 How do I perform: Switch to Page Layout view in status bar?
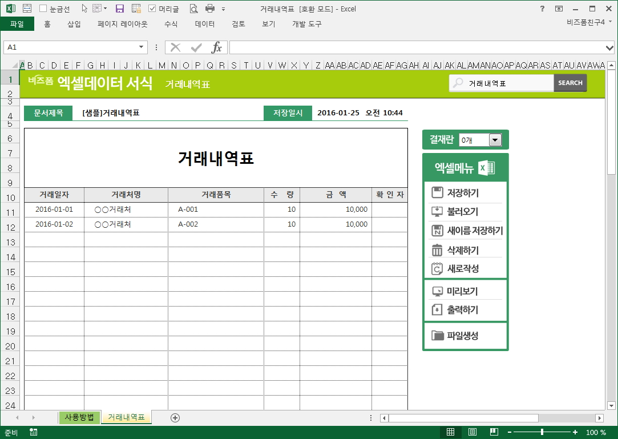pos(472,432)
